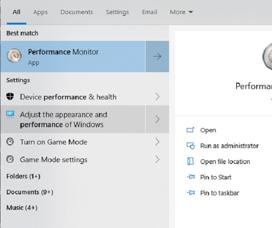Click the Pin to taskbar pin icon
The image size is (272, 228).
(191, 193)
